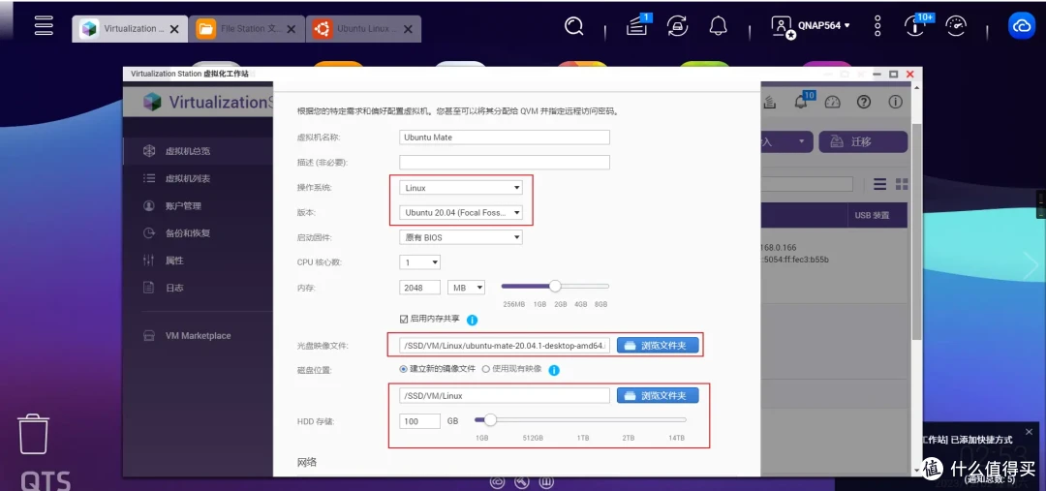Image resolution: width=1046 pixels, height=491 pixels.
Task: Open the QTS main menu hamburger icon
Action: 44,26
